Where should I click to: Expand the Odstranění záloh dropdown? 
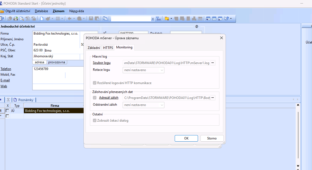pos(144,105)
